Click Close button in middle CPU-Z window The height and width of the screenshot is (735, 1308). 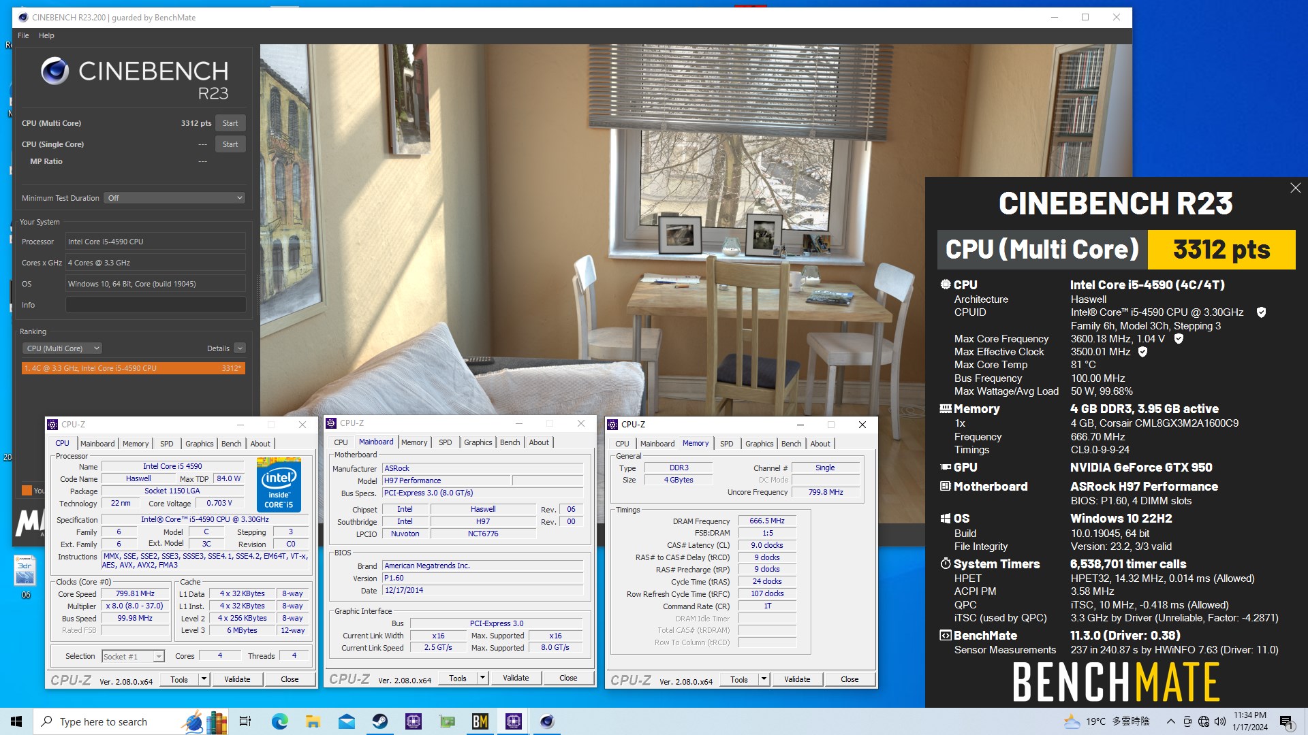pos(568,678)
